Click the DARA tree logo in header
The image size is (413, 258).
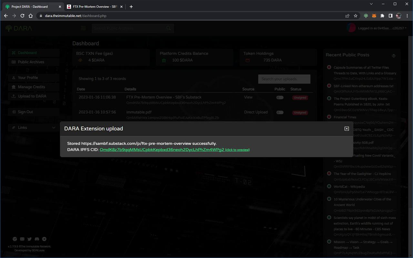point(19,28)
